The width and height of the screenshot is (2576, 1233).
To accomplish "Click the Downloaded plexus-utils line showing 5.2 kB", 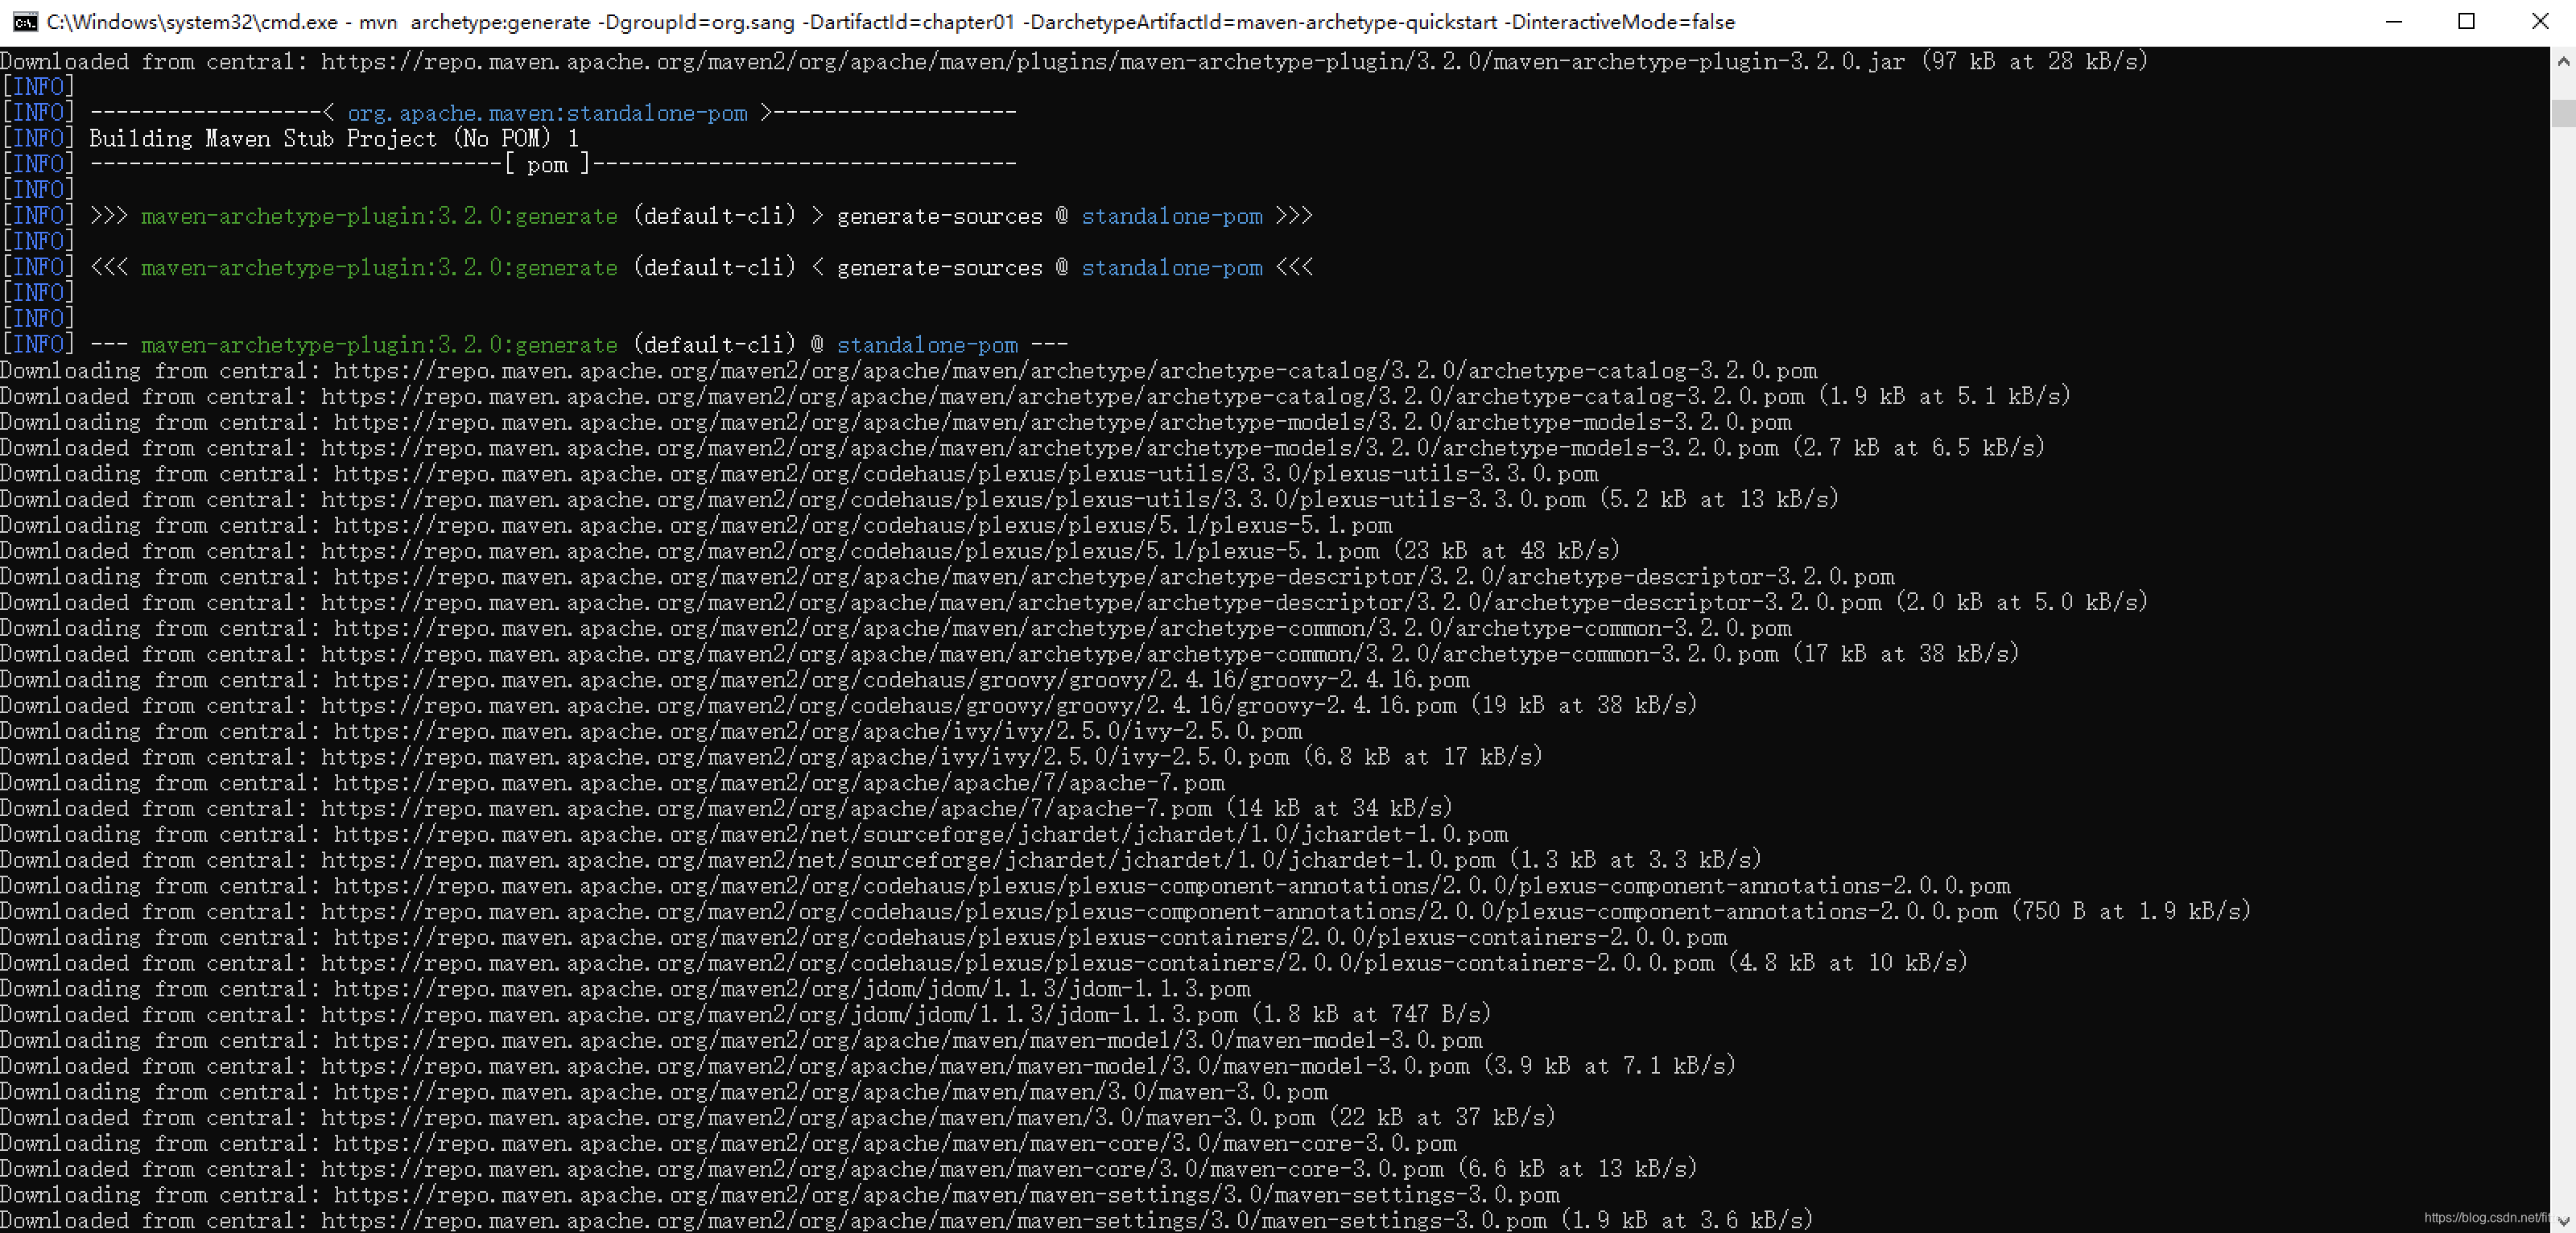I will point(919,499).
